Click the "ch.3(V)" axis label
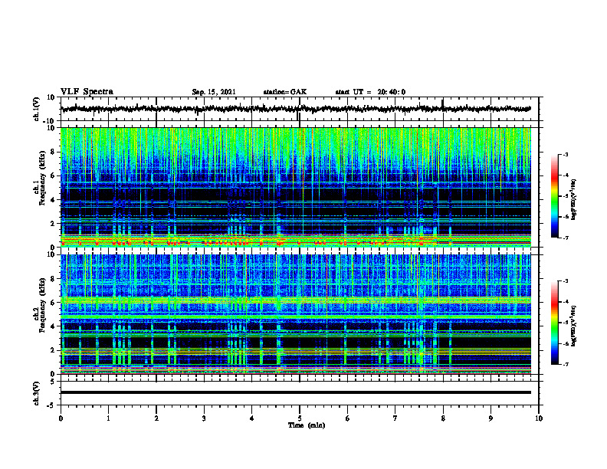 37,393
